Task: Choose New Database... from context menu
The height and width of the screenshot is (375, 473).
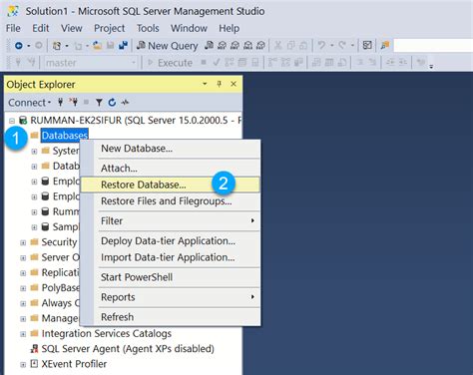Action: (170, 149)
